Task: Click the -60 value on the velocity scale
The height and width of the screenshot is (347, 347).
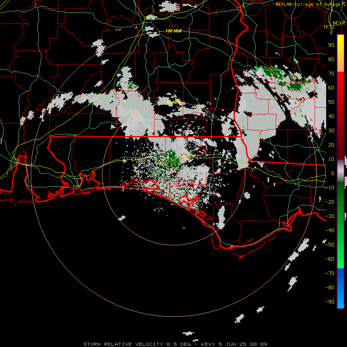Action: [x=330, y=259]
